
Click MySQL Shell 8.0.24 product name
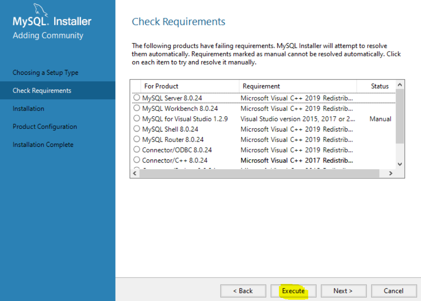pos(170,129)
